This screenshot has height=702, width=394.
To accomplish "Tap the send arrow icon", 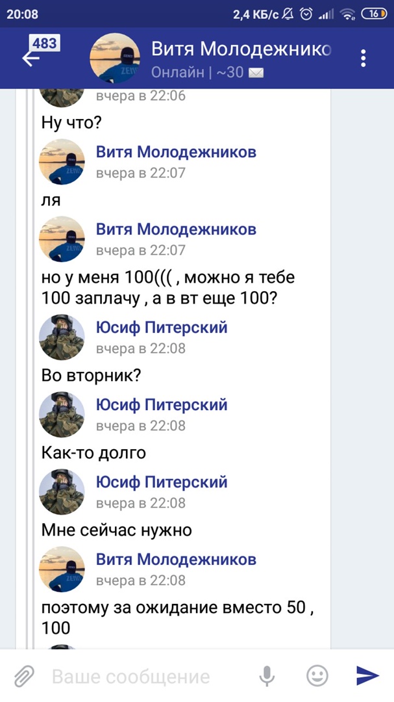I will click(x=367, y=677).
